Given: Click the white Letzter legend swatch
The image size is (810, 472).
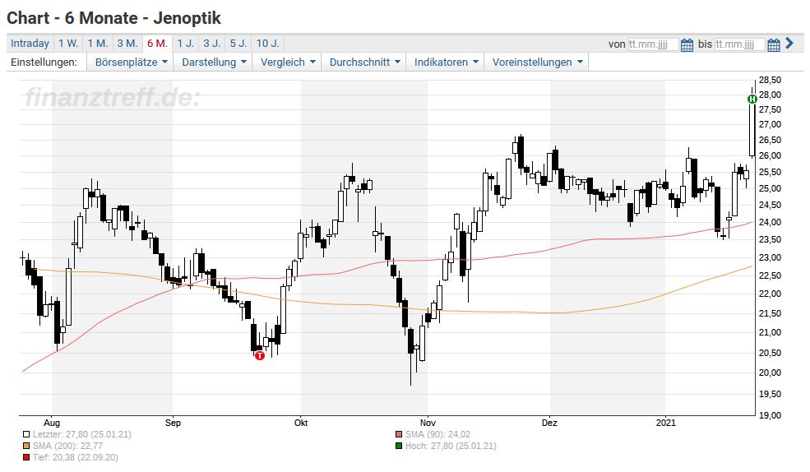Looking at the screenshot, I should coord(26,435).
